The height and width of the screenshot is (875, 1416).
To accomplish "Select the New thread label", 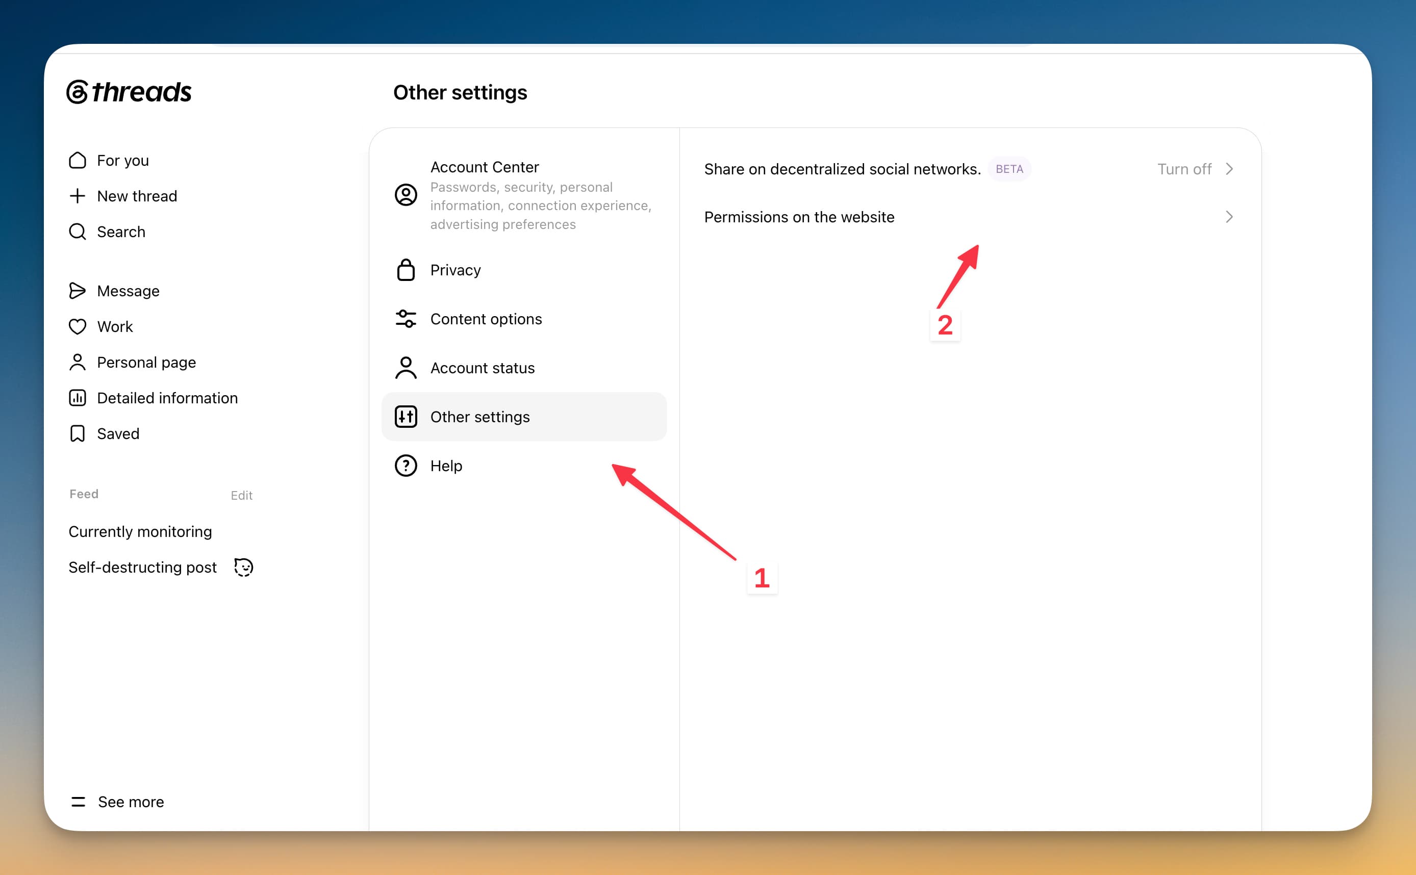I will tap(137, 196).
